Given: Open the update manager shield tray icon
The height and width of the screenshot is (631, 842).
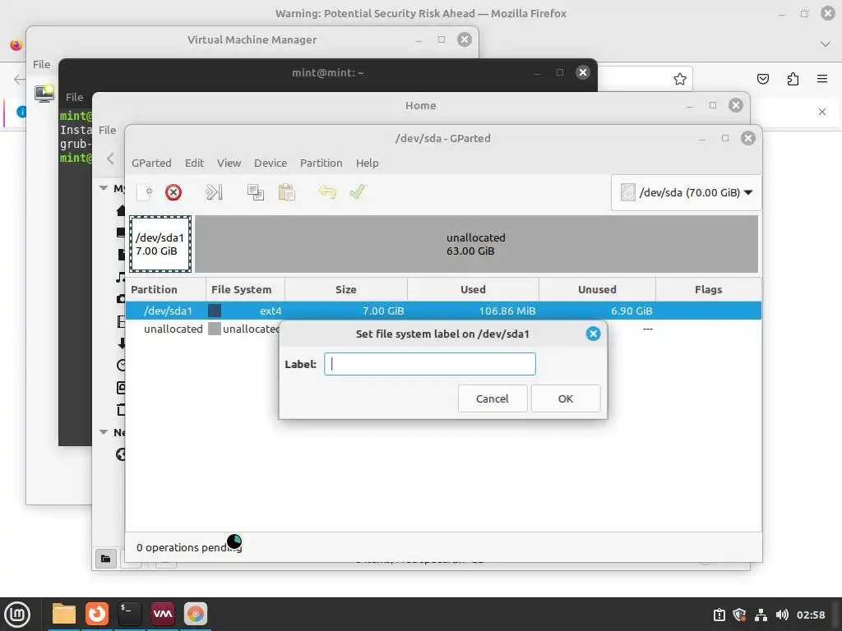Looking at the screenshot, I should (739, 615).
